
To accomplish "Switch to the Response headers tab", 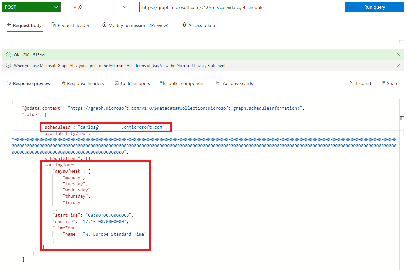I will pyautogui.click(x=82, y=83).
